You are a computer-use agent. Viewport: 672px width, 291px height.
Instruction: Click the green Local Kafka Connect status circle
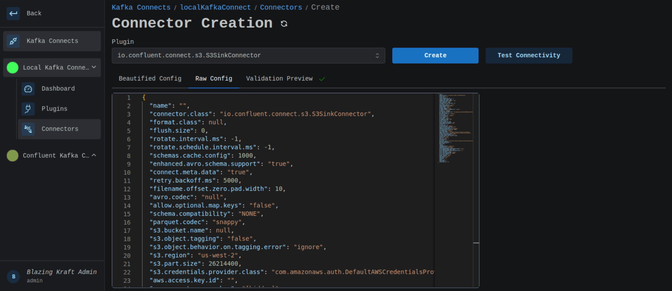13,68
